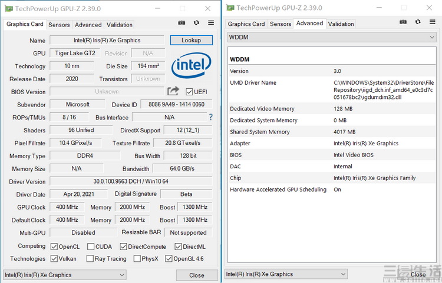Viewport: 442px width, 283px height.
Task: Toggle the Ray Tracing checkbox
Action: 90,258
